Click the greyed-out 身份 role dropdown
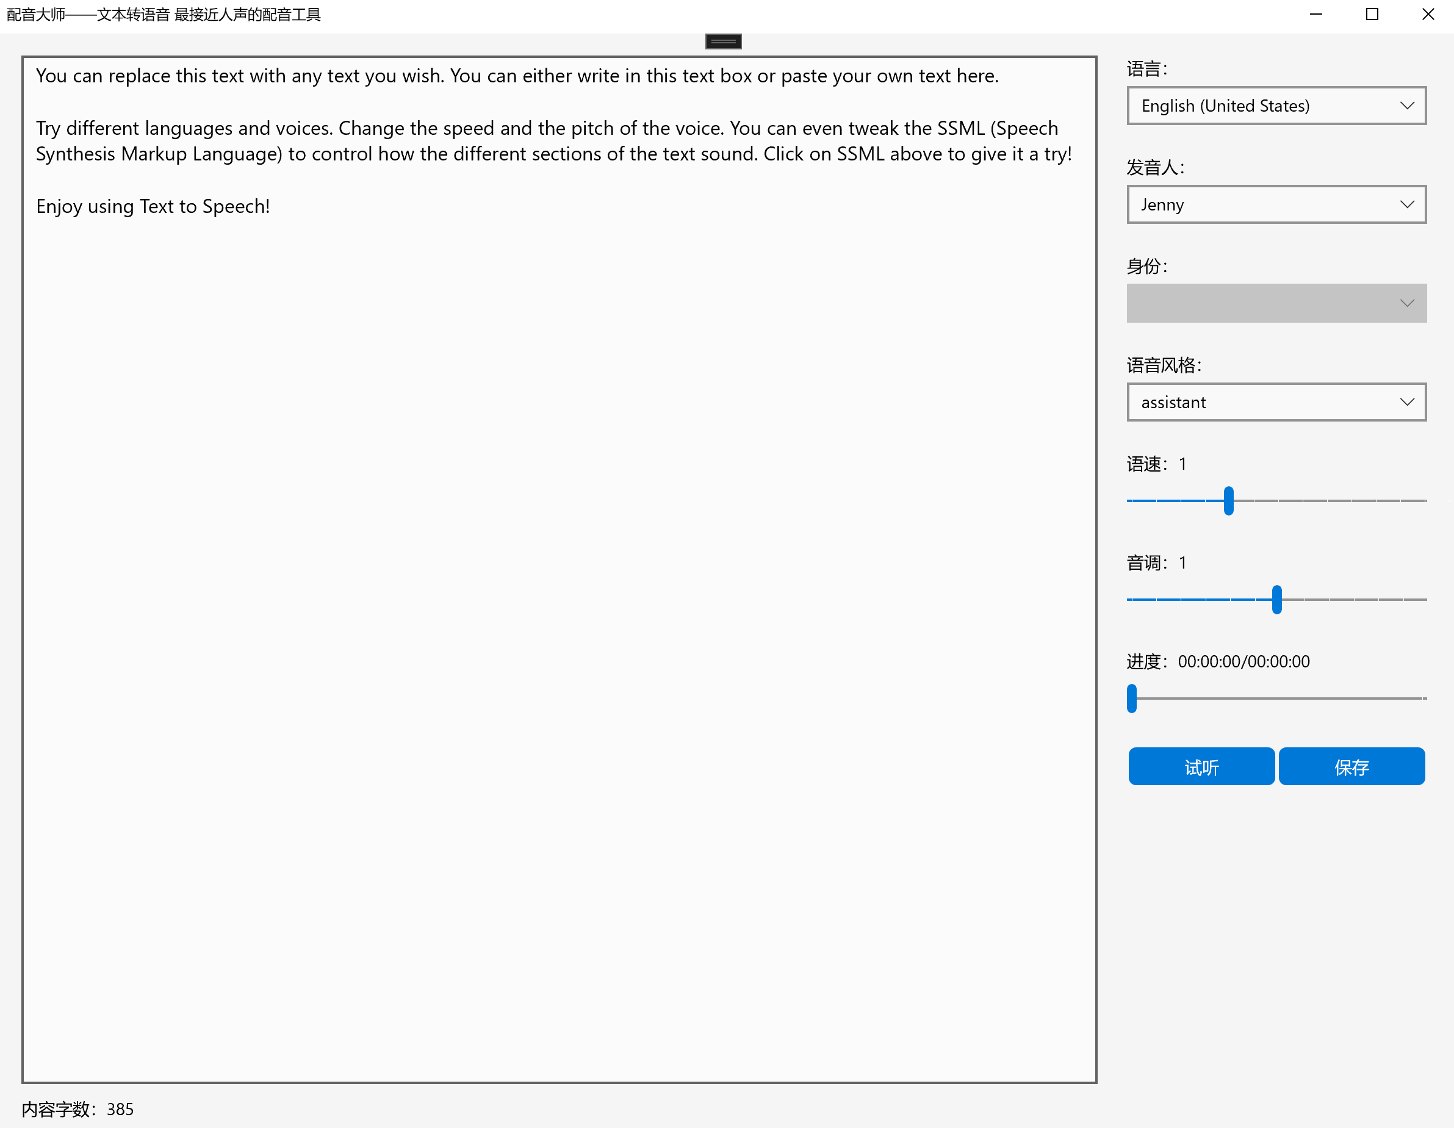1454x1128 pixels. click(x=1276, y=303)
